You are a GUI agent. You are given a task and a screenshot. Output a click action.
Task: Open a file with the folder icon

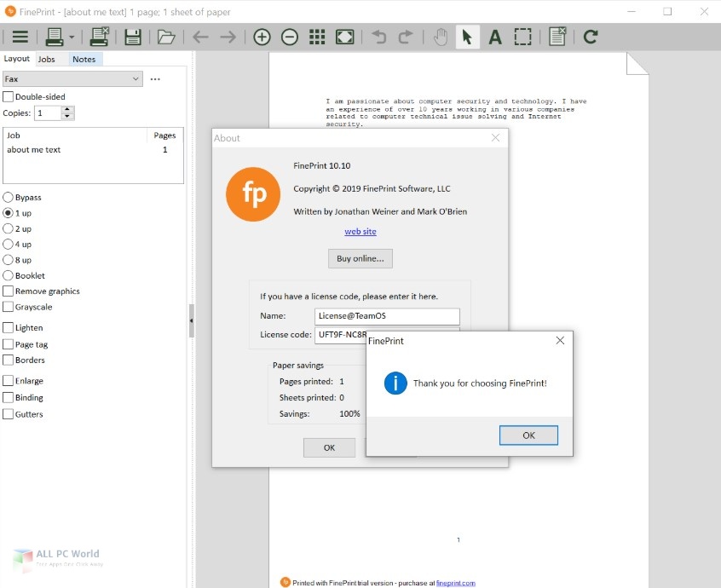click(x=166, y=37)
